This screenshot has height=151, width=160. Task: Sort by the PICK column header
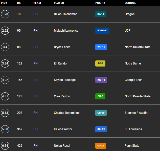point(4,3)
